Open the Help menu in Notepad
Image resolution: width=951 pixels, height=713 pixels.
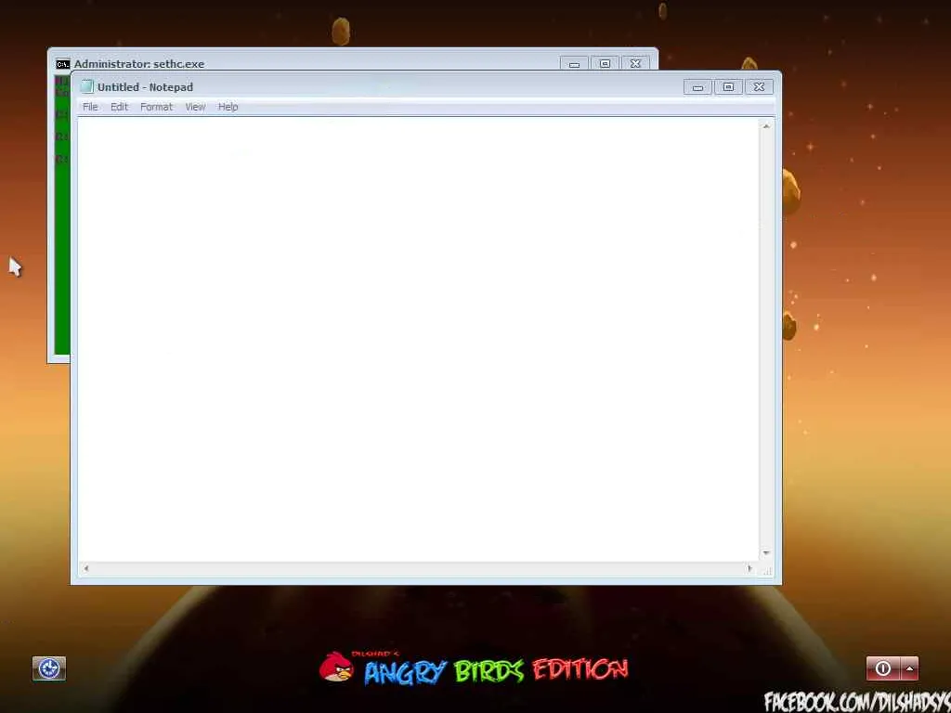pyautogui.click(x=228, y=107)
